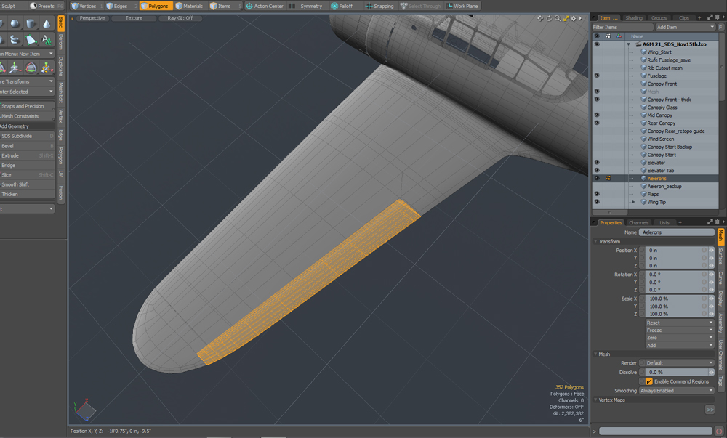This screenshot has width=727, height=438.
Task: Open the Add Item dropdown
Action: 683,27
